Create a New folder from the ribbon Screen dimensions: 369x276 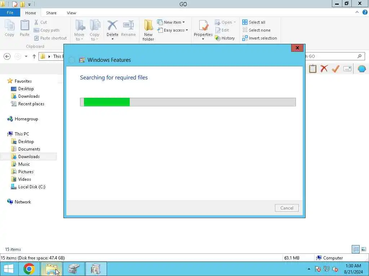click(x=148, y=30)
